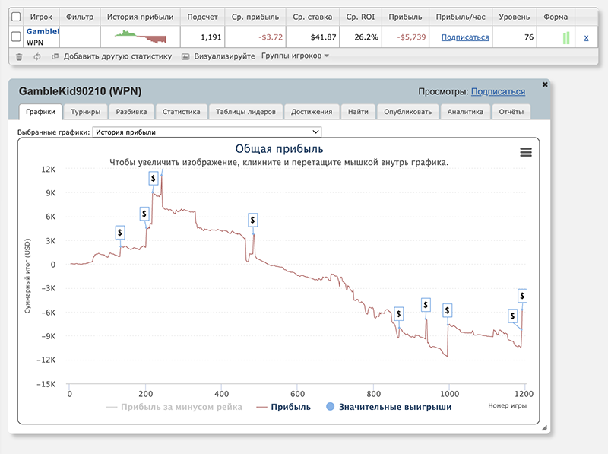Click the trash delete icon

click(x=19, y=56)
